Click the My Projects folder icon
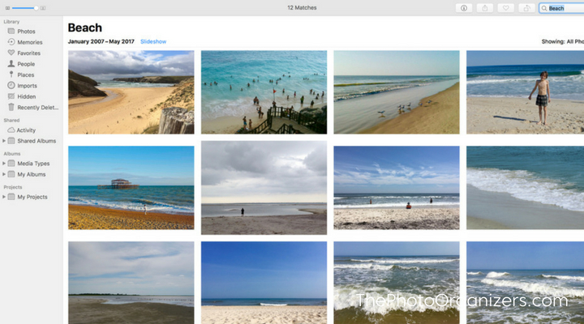This screenshot has width=584, height=324. [x=11, y=197]
